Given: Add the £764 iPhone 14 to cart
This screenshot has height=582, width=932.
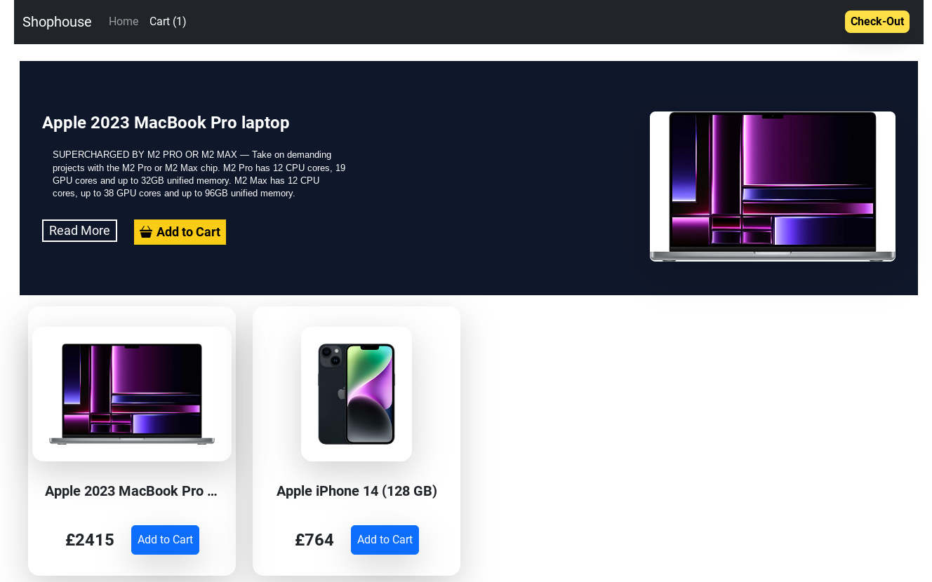Looking at the screenshot, I should pos(385,540).
